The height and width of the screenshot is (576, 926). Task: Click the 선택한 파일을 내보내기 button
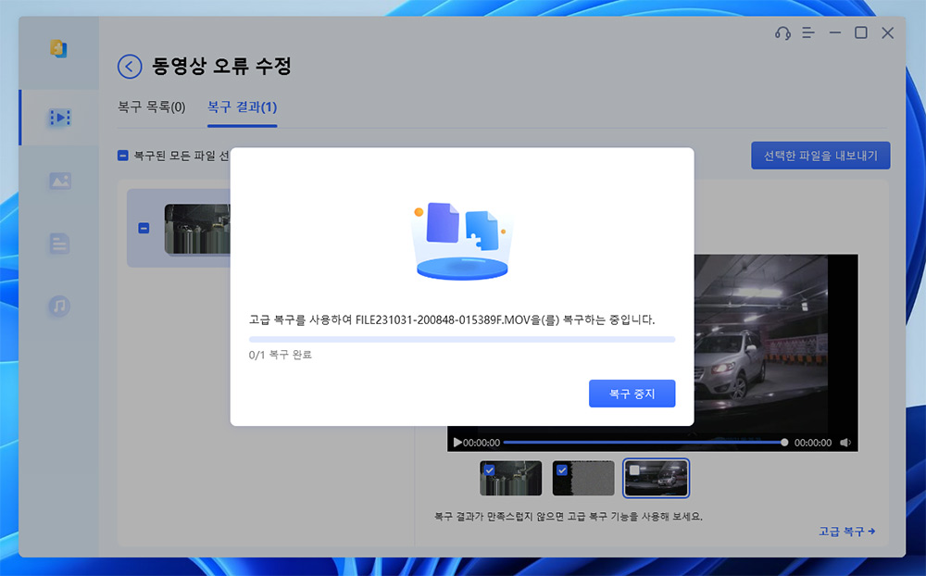[820, 156]
